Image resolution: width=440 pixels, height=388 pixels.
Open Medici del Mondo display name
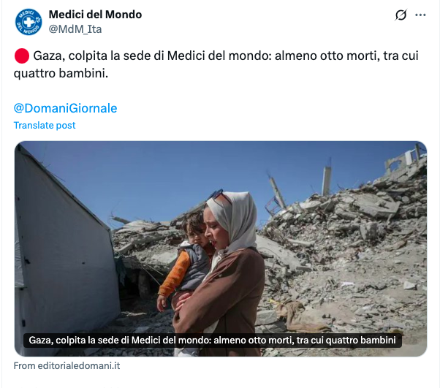point(95,15)
